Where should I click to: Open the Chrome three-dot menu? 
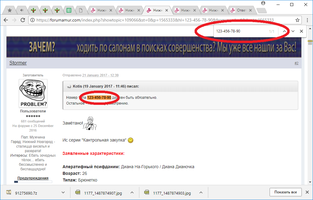[x=307, y=20]
